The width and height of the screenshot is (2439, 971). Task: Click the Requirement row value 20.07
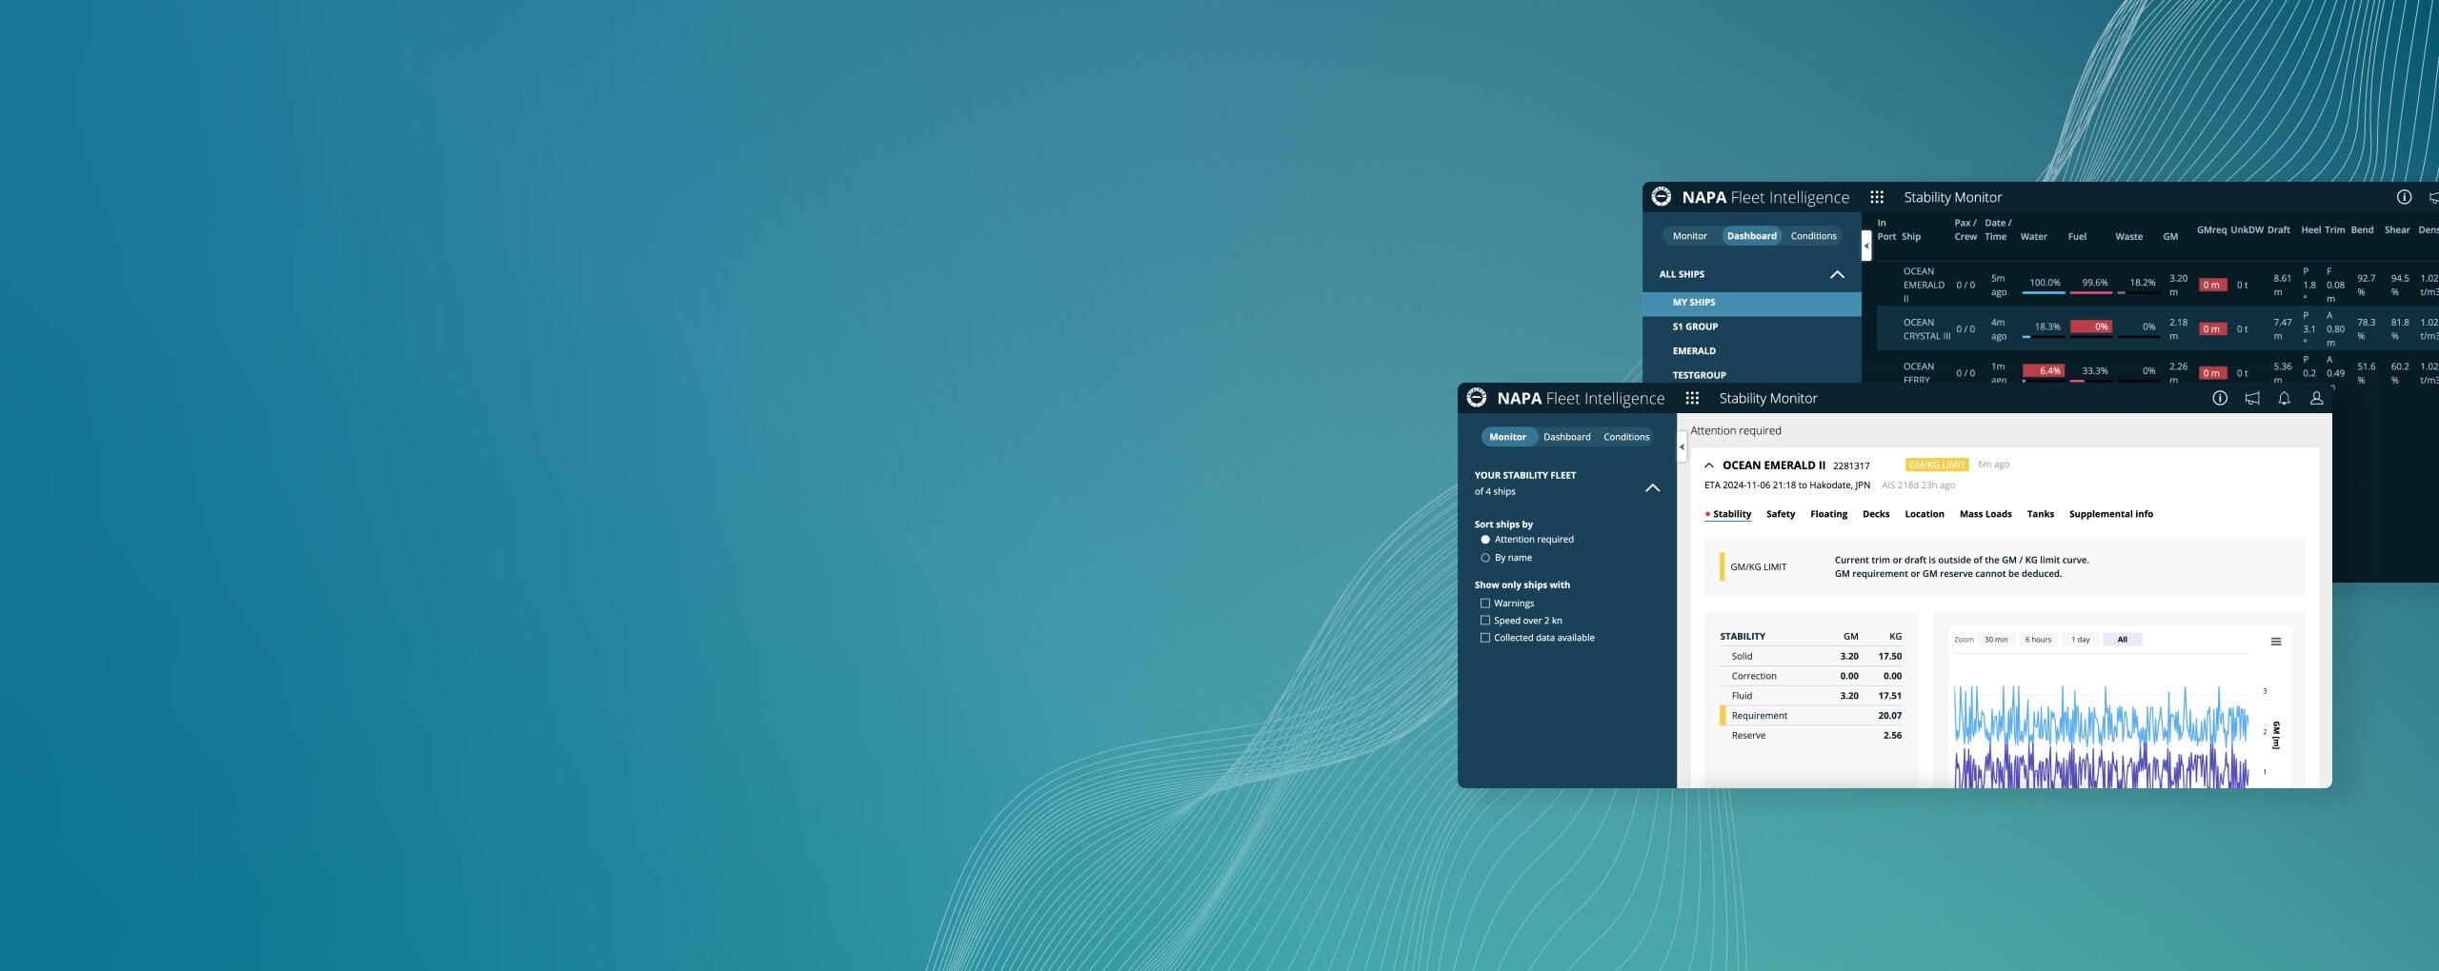(1889, 716)
